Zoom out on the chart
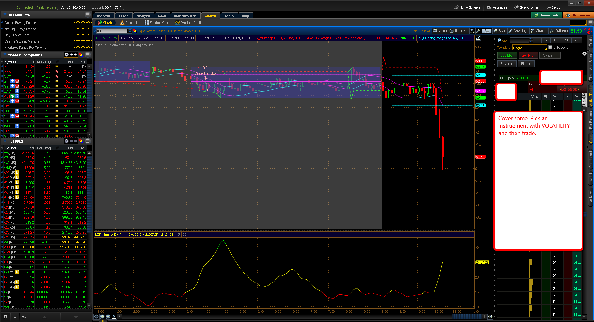The width and height of the screenshot is (594, 322). tap(108, 316)
